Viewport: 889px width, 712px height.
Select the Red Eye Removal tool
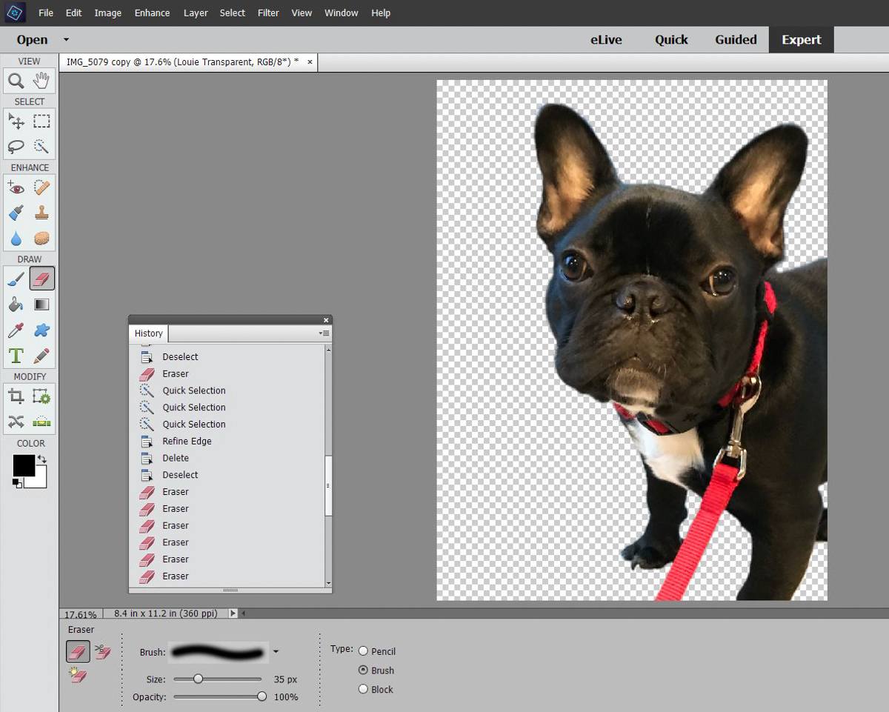[16, 187]
